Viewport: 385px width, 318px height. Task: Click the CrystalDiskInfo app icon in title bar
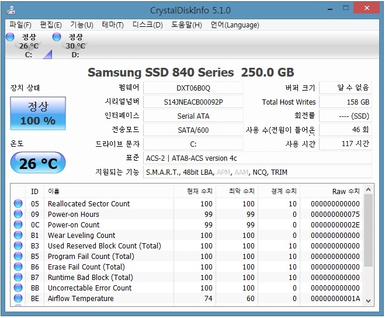click(11, 10)
